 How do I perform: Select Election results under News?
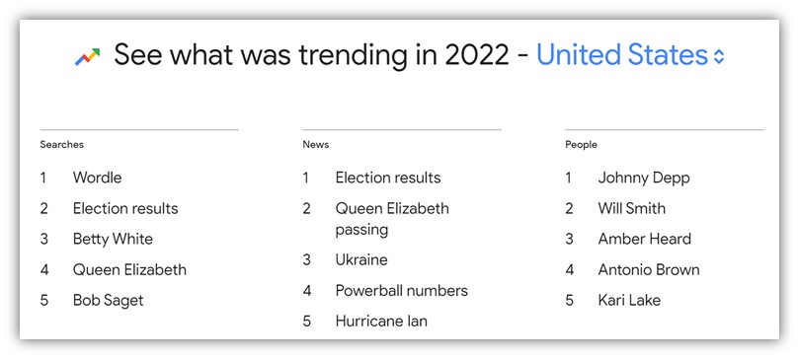pyautogui.click(x=388, y=178)
